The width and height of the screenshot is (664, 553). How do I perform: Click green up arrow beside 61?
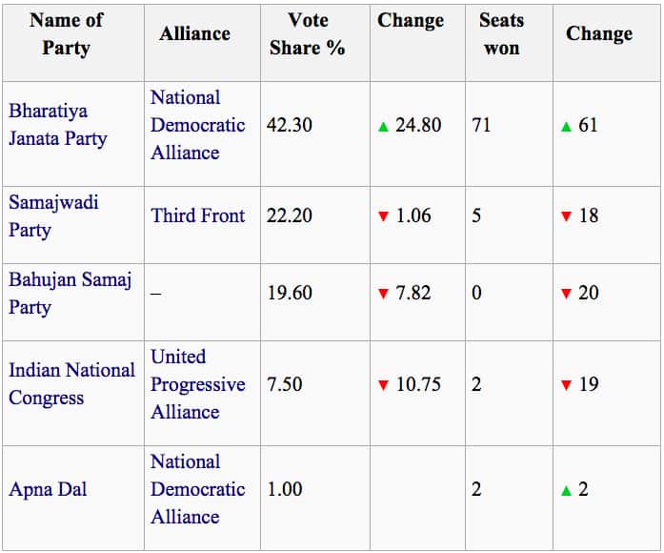pos(566,126)
